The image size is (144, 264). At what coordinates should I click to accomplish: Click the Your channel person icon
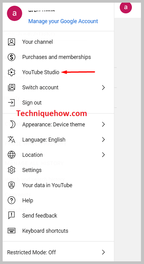(x=11, y=42)
